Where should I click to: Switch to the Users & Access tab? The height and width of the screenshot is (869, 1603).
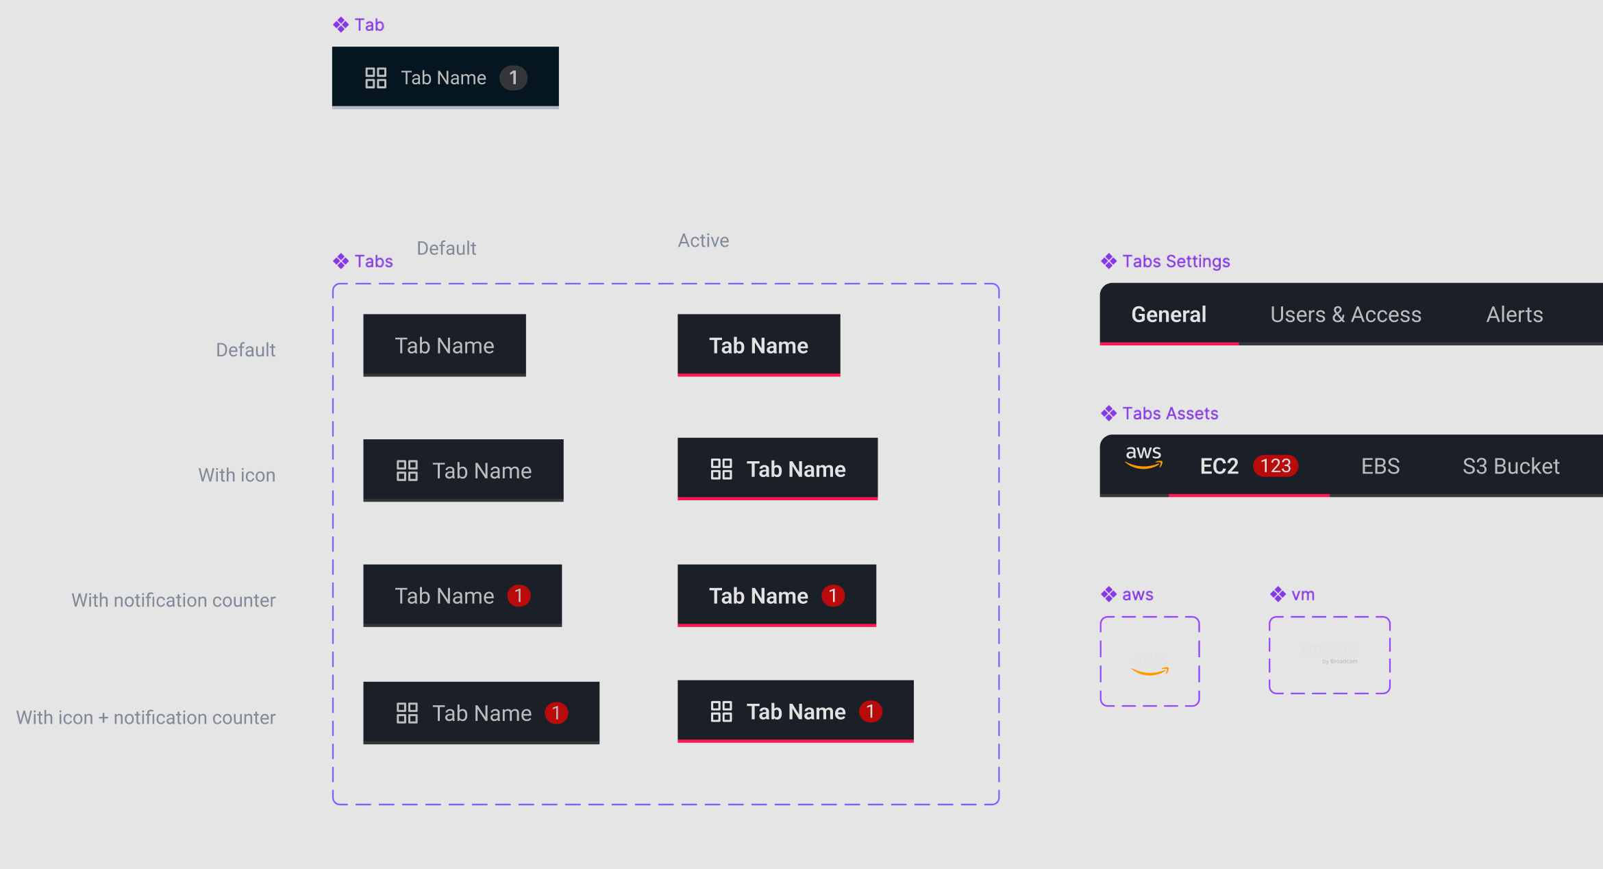click(1345, 315)
